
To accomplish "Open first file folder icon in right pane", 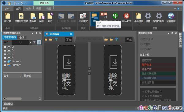I will tap(106, 40).
